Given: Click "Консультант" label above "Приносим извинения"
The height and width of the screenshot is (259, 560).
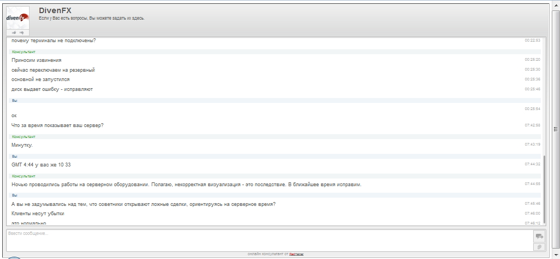Looking at the screenshot, I should 24,51.
